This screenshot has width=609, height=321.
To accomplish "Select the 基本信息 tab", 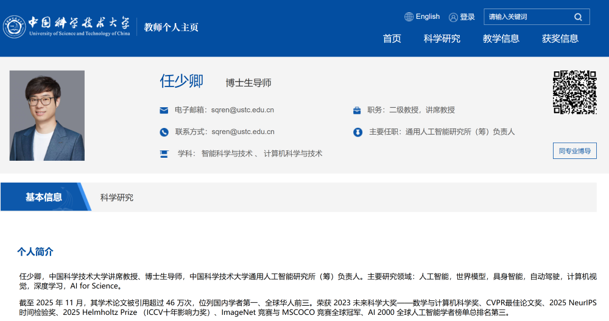I will click(44, 197).
